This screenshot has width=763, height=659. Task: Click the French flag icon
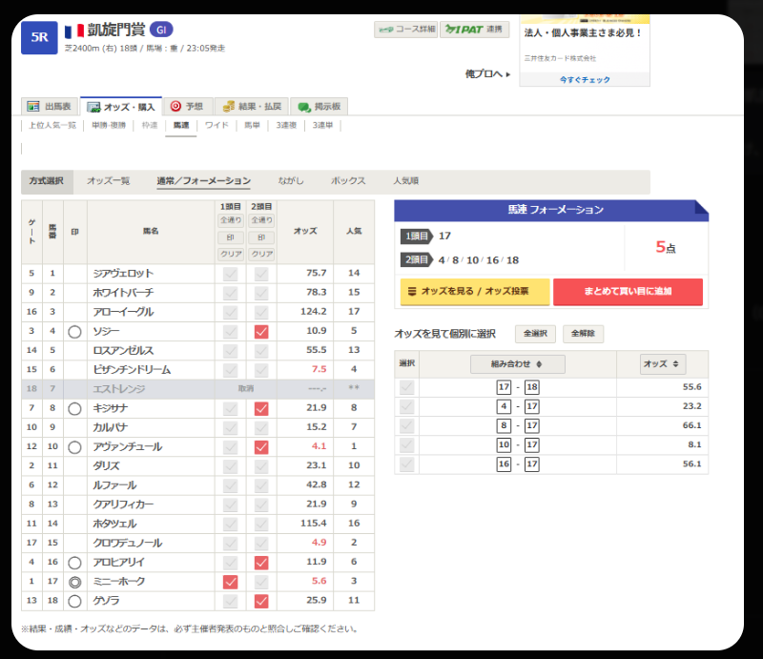[73, 31]
